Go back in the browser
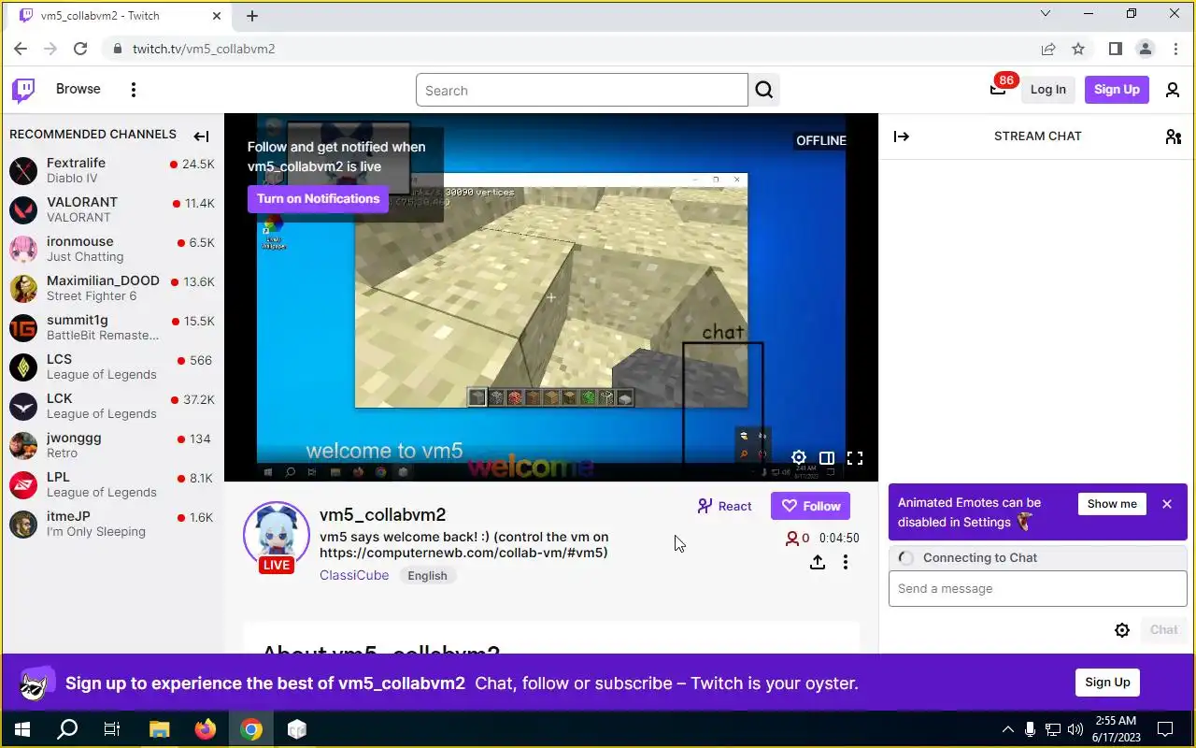 pos(21,49)
